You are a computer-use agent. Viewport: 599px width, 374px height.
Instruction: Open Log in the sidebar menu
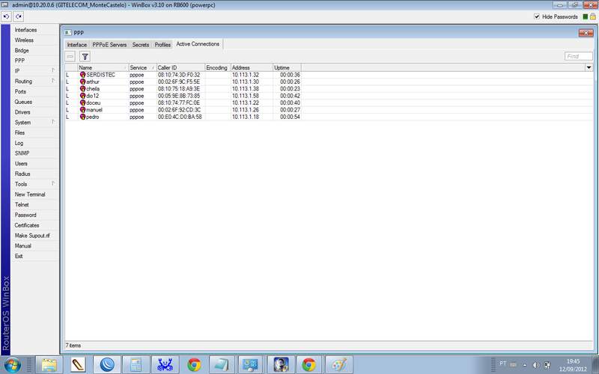19,143
